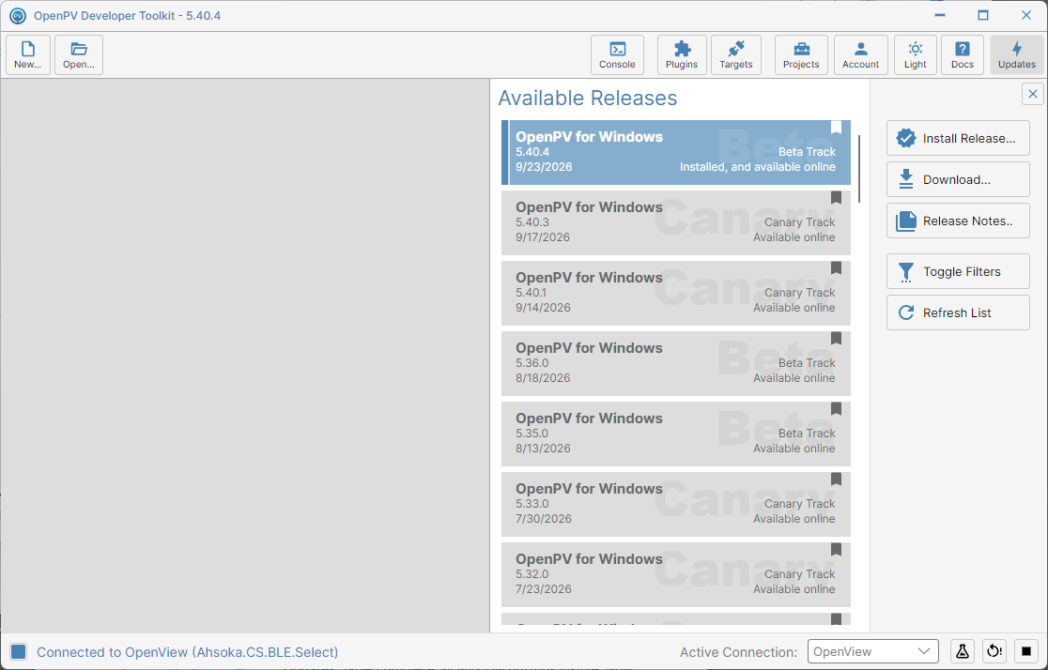
Task: Toggle bookmark on the 5.40.3 release
Action: point(836,198)
